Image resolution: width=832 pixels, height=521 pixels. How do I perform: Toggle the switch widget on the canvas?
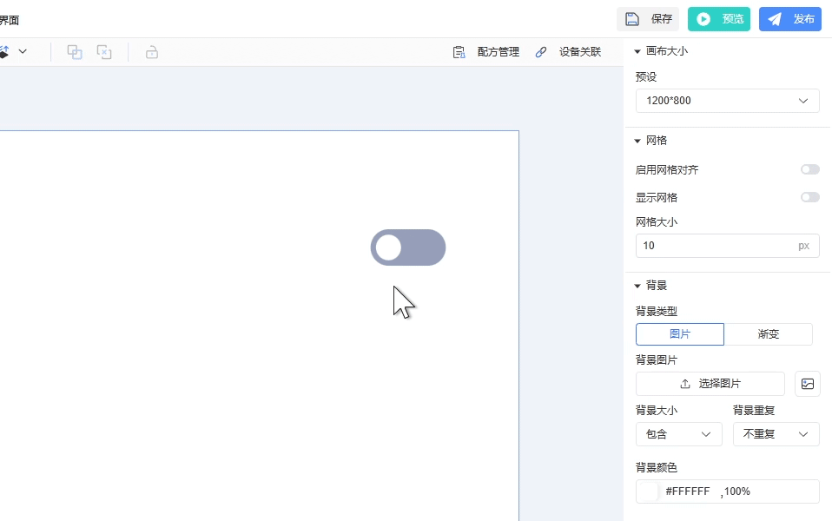(408, 247)
